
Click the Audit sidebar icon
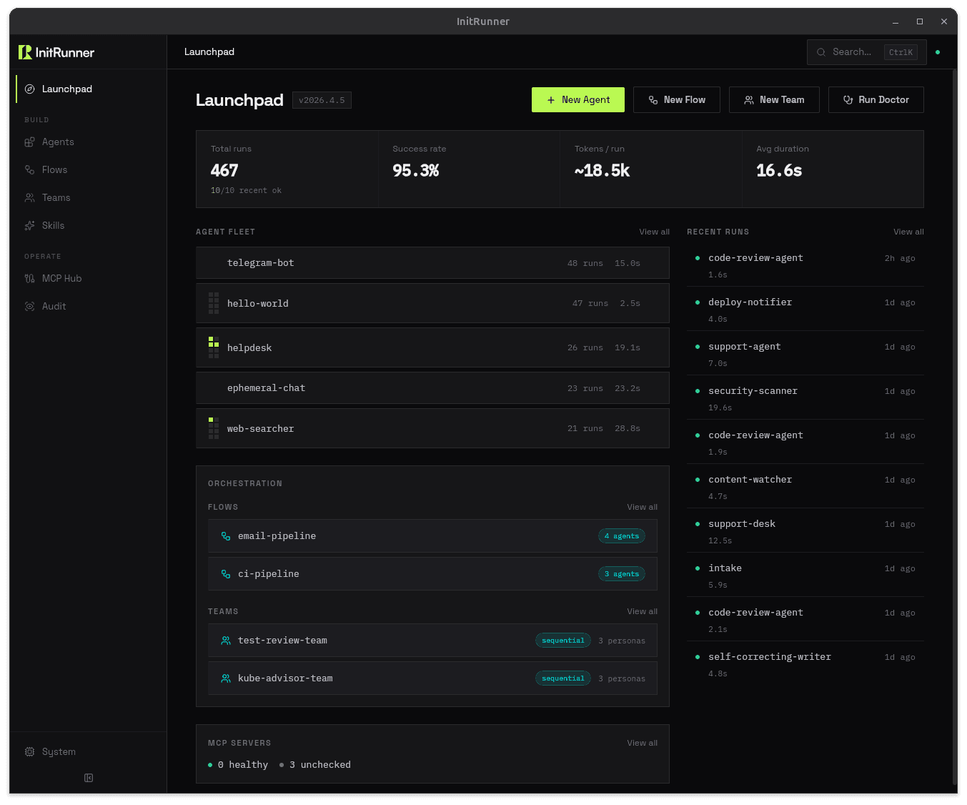coord(30,307)
